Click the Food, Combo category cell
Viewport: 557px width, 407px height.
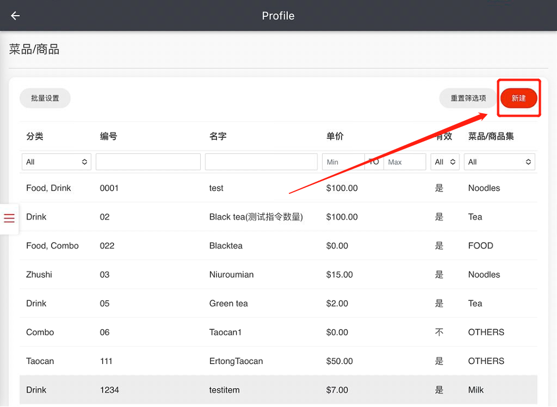point(52,246)
